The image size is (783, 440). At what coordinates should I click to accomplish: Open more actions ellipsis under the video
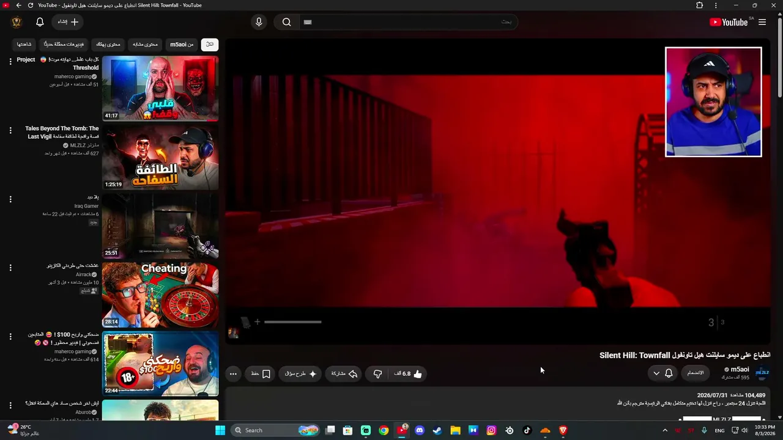coord(233,373)
